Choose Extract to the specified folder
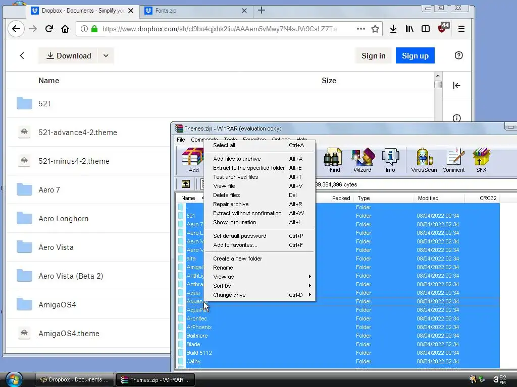This screenshot has width=517, height=387. click(259, 168)
